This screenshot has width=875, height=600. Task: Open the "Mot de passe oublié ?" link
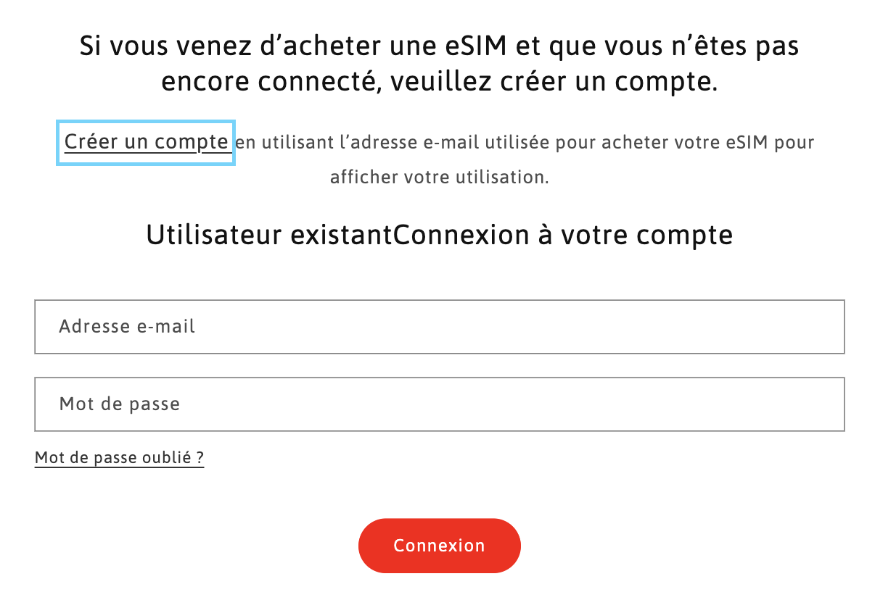point(119,458)
